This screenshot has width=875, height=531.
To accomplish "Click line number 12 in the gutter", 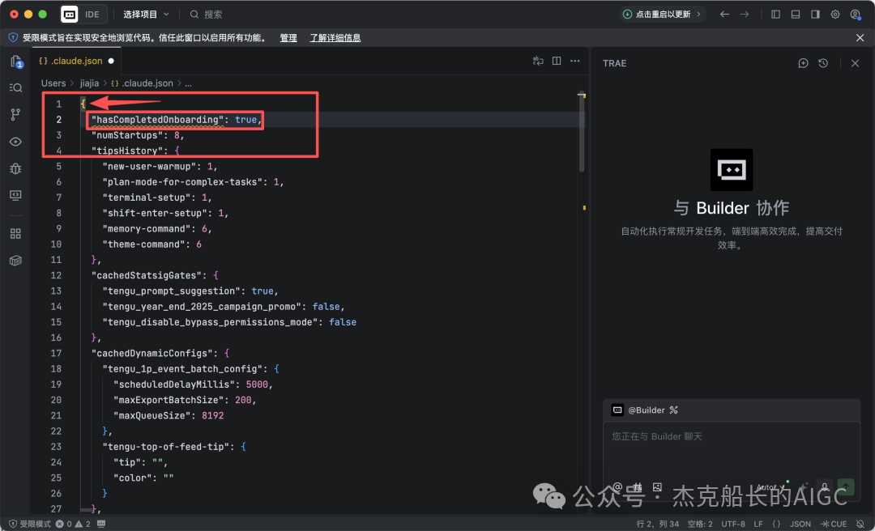I will pos(56,275).
